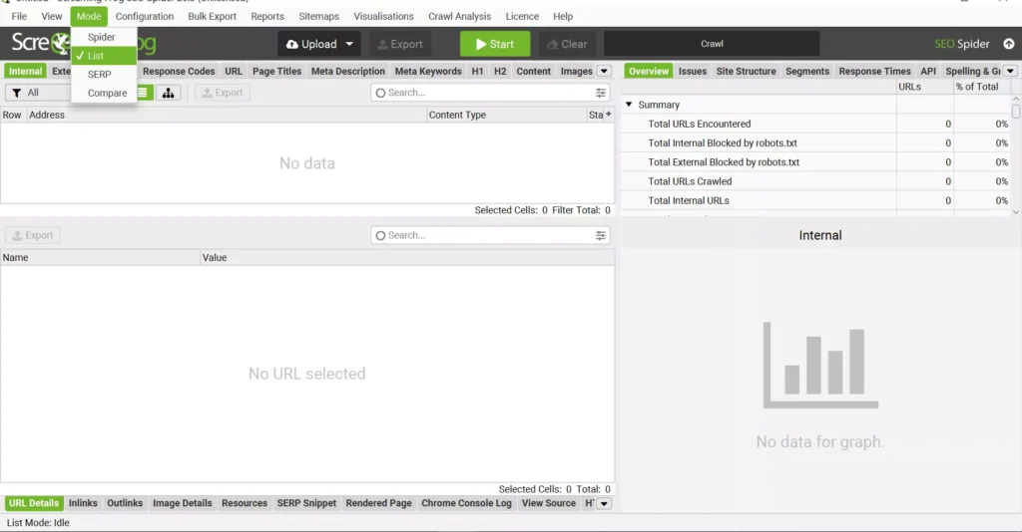Switch to the Content tab
Image resolution: width=1022 pixels, height=532 pixels.
(x=534, y=71)
